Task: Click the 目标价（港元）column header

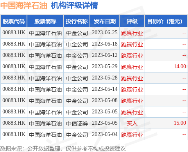Action: [166, 21]
